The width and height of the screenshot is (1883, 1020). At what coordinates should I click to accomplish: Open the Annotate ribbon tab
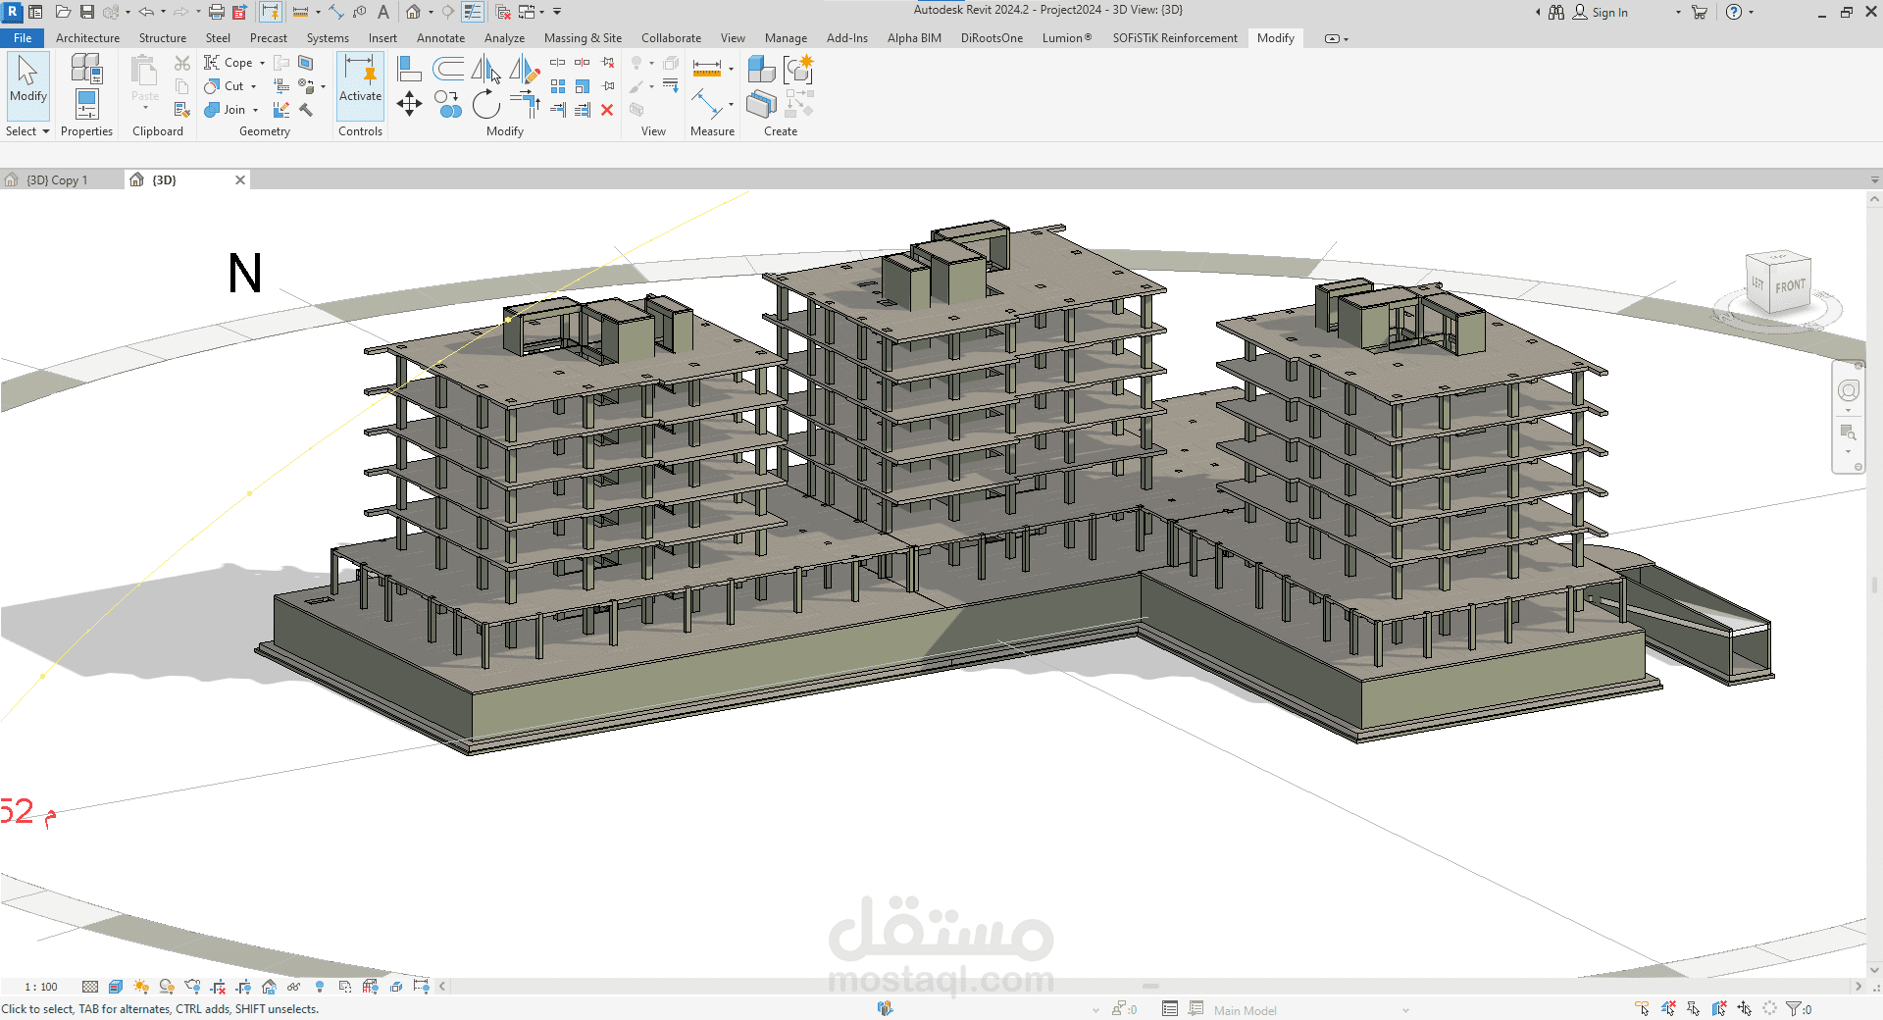[x=440, y=38]
